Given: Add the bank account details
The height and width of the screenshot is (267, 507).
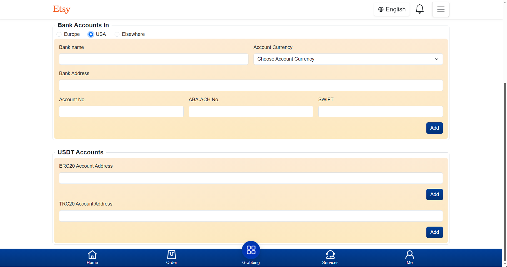Looking at the screenshot, I should [x=434, y=128].
